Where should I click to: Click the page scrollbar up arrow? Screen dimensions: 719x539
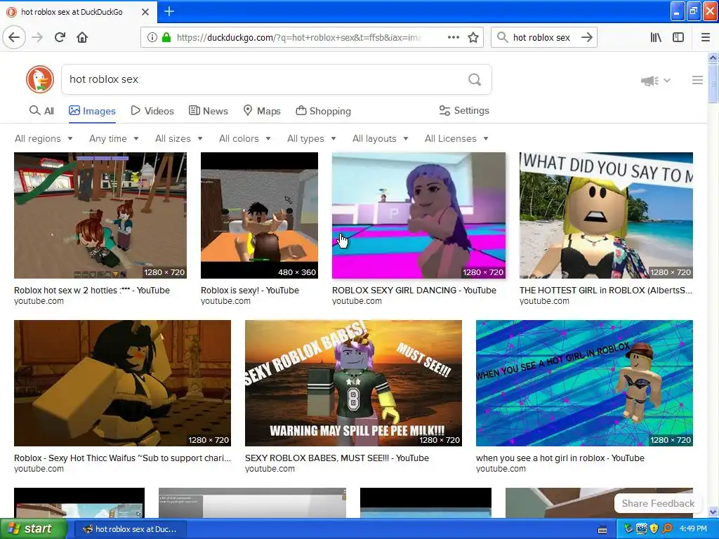tap(713, 58)
